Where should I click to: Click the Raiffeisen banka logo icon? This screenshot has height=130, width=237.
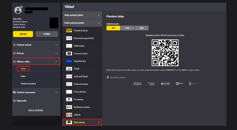(x=69, y=107)
